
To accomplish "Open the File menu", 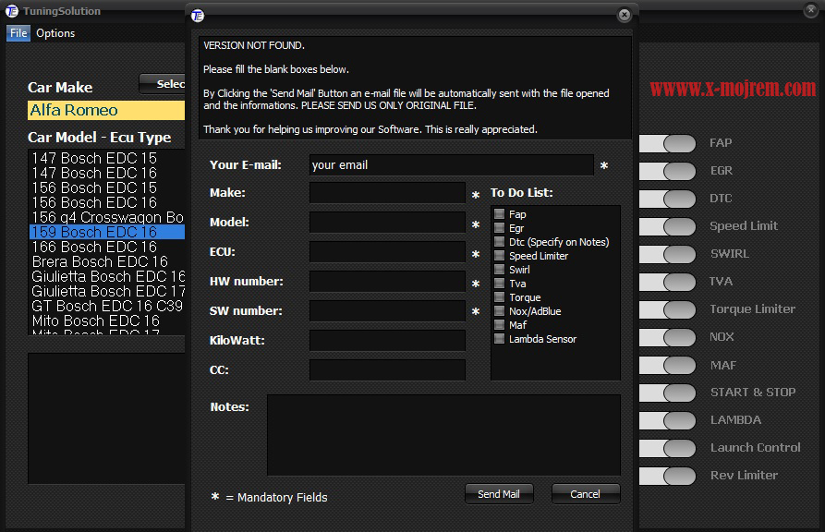I will [x=18, y=33].
